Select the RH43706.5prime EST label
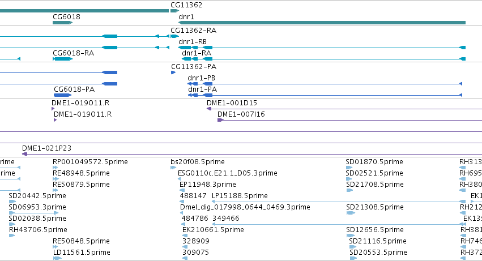This screenshot has height=261, width=482. [x=38, y=230]
